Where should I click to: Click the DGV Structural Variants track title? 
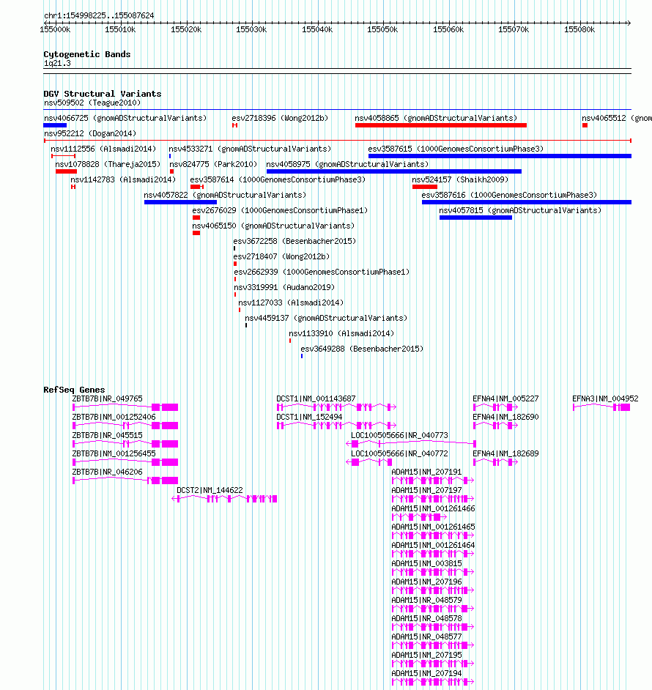pyautogui.click(x=103, y=94)
